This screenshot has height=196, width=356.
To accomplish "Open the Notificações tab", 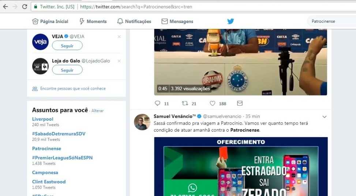I will click(x=134, y=22).
